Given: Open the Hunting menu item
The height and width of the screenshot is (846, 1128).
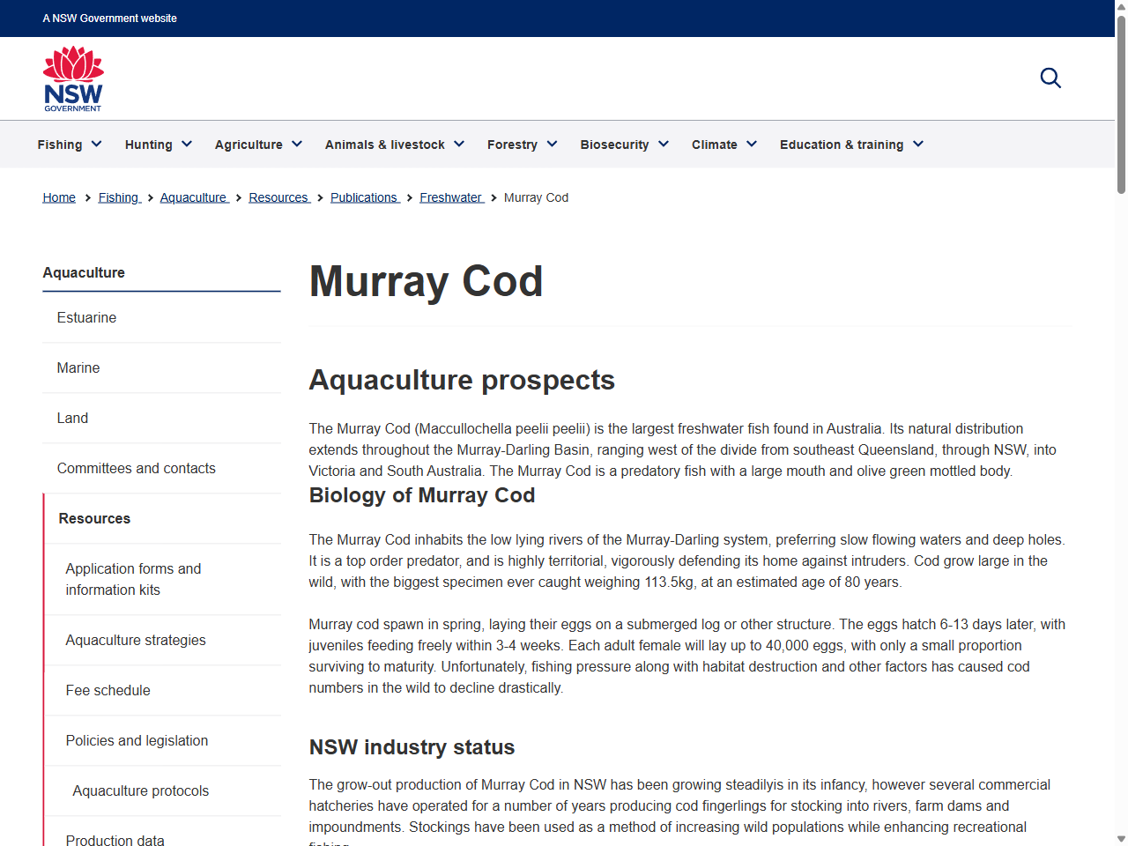Looking at the screenshot, I should pyautogui.click(x=158, y=144).
